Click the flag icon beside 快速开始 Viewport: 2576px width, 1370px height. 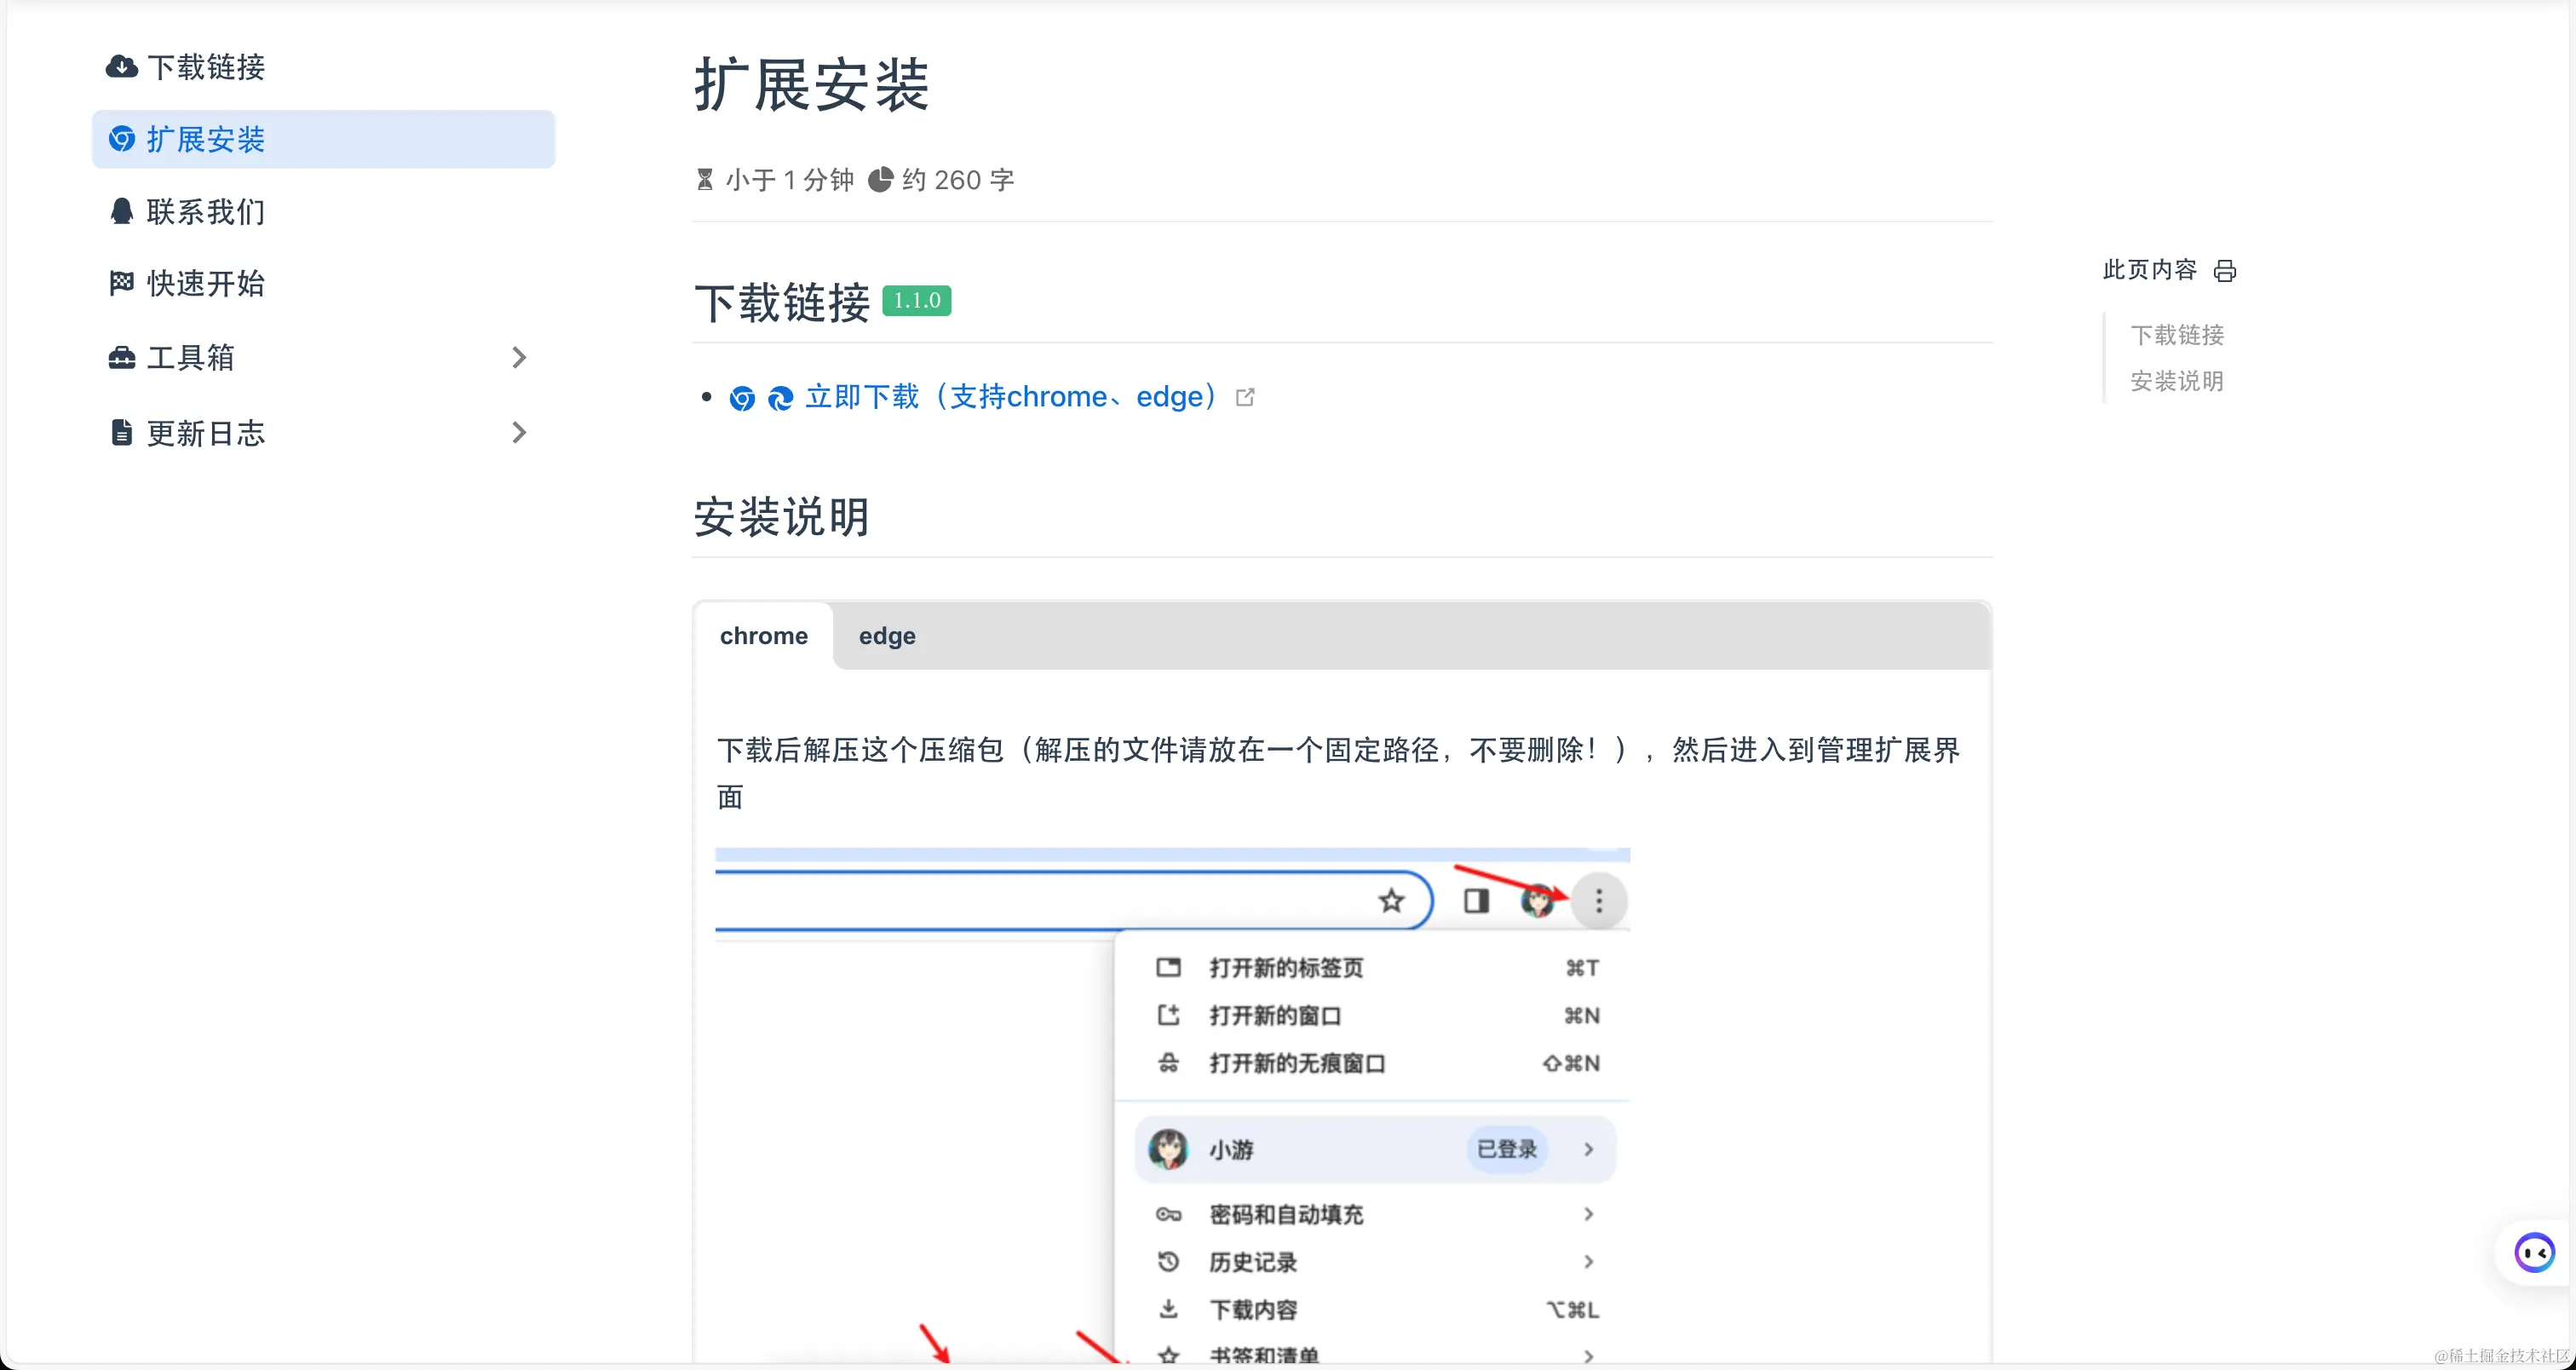click(x=121, y=283)
